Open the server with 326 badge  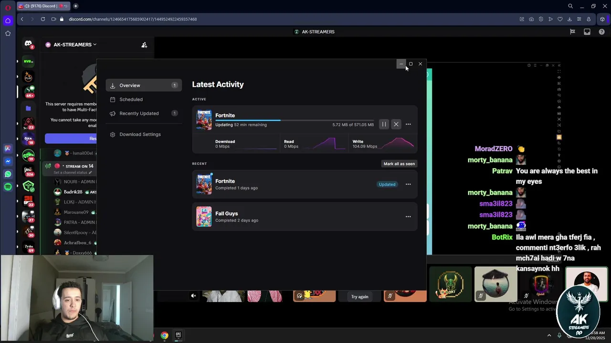(x=28, y=171)
